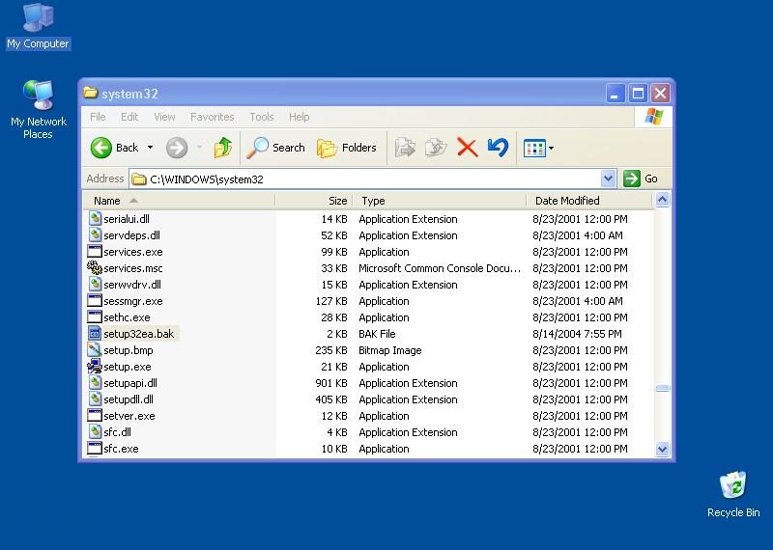Click the file name text setup32ea.bak
The width and height of the screenshot is (773, 550).
click(139, 334)
